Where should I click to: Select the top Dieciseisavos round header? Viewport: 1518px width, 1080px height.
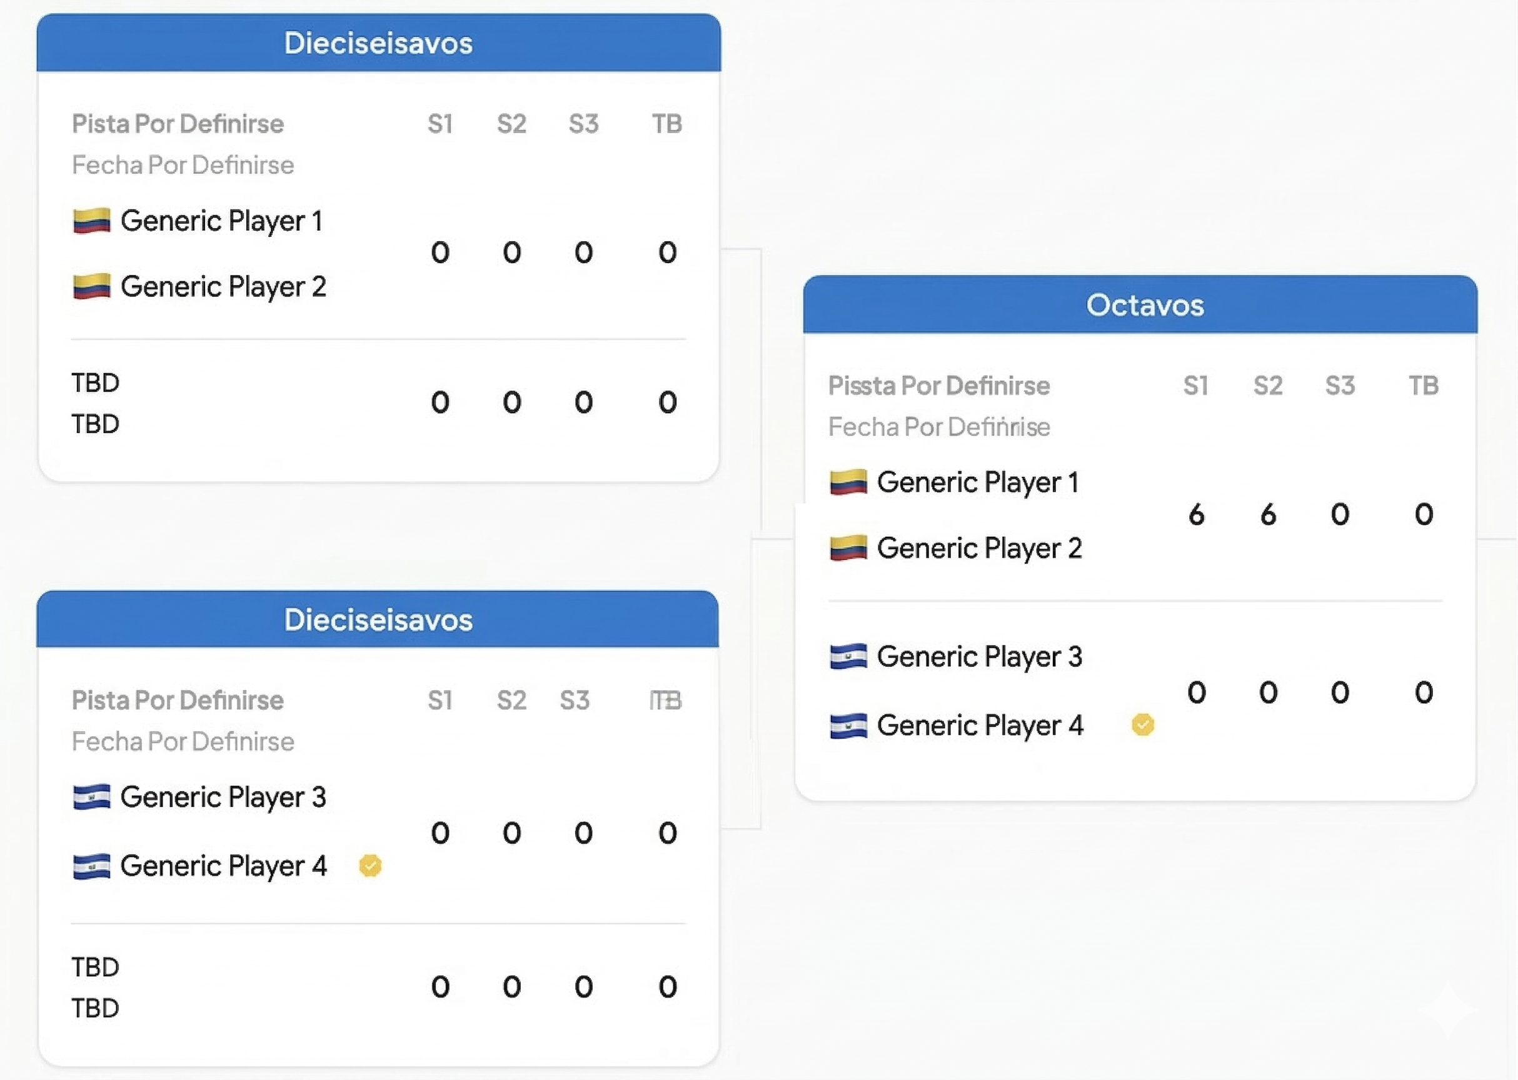click(378, 43)
